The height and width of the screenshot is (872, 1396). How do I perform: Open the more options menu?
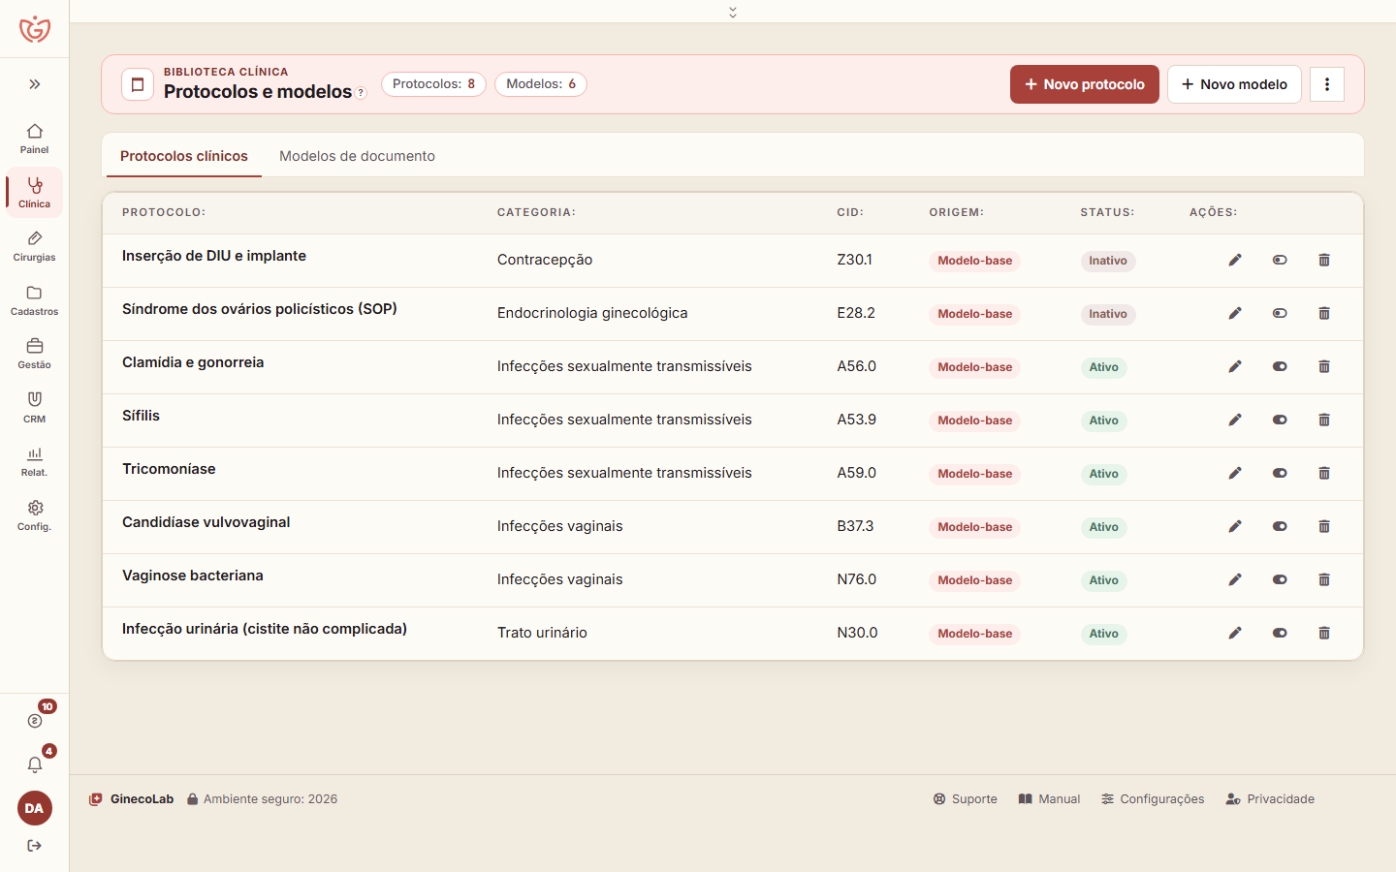coord(1327,84)
